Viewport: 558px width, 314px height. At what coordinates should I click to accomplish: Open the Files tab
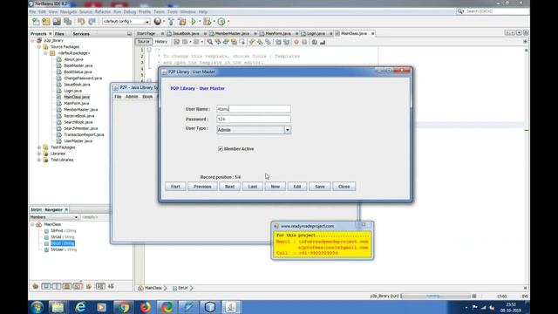59,34
